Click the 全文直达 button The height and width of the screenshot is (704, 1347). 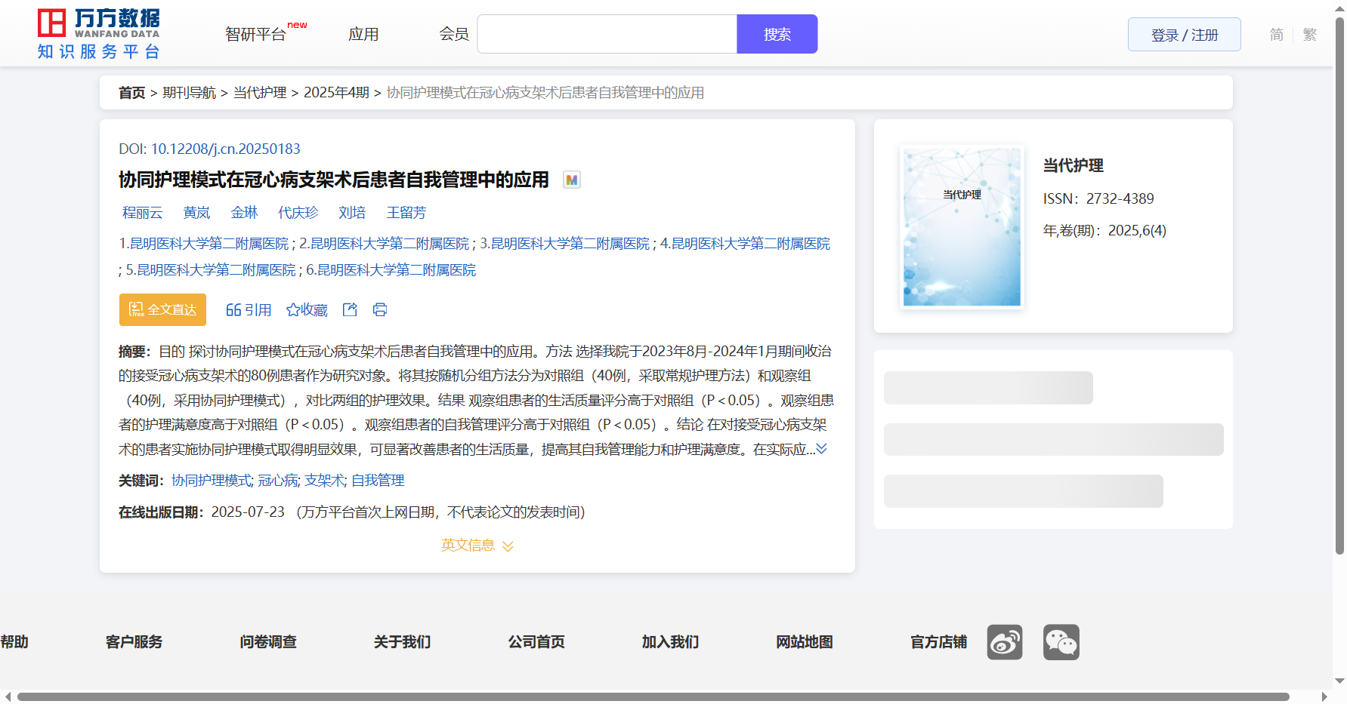point(162,309)
